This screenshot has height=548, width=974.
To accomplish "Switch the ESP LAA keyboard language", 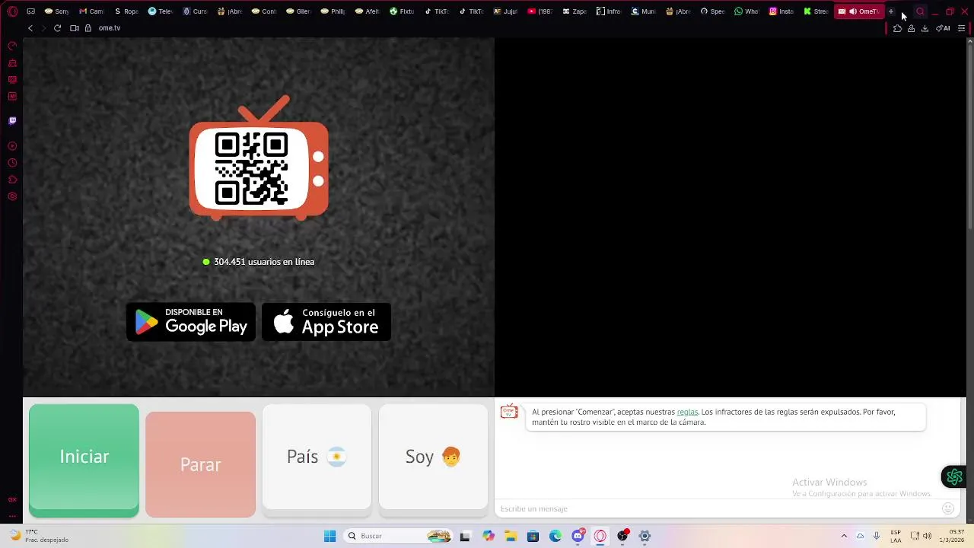I will pos(896,537).
